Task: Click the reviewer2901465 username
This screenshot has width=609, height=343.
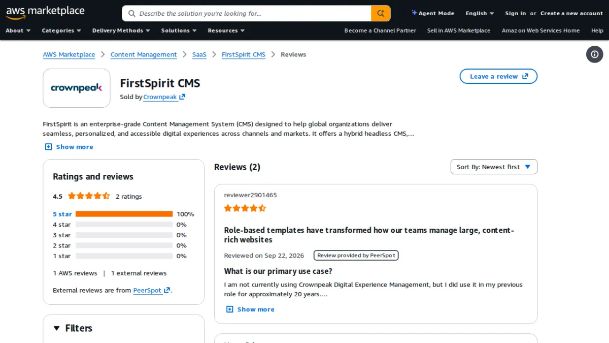Action: [x=251, y=195]
